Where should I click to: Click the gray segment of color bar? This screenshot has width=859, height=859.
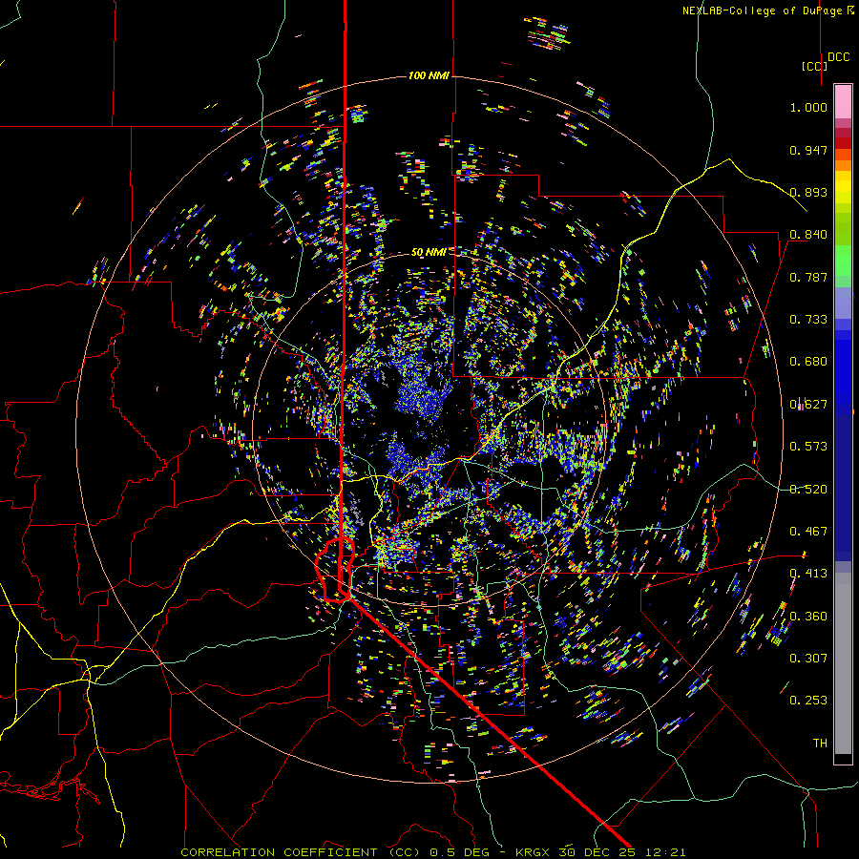tap(843, 663)
